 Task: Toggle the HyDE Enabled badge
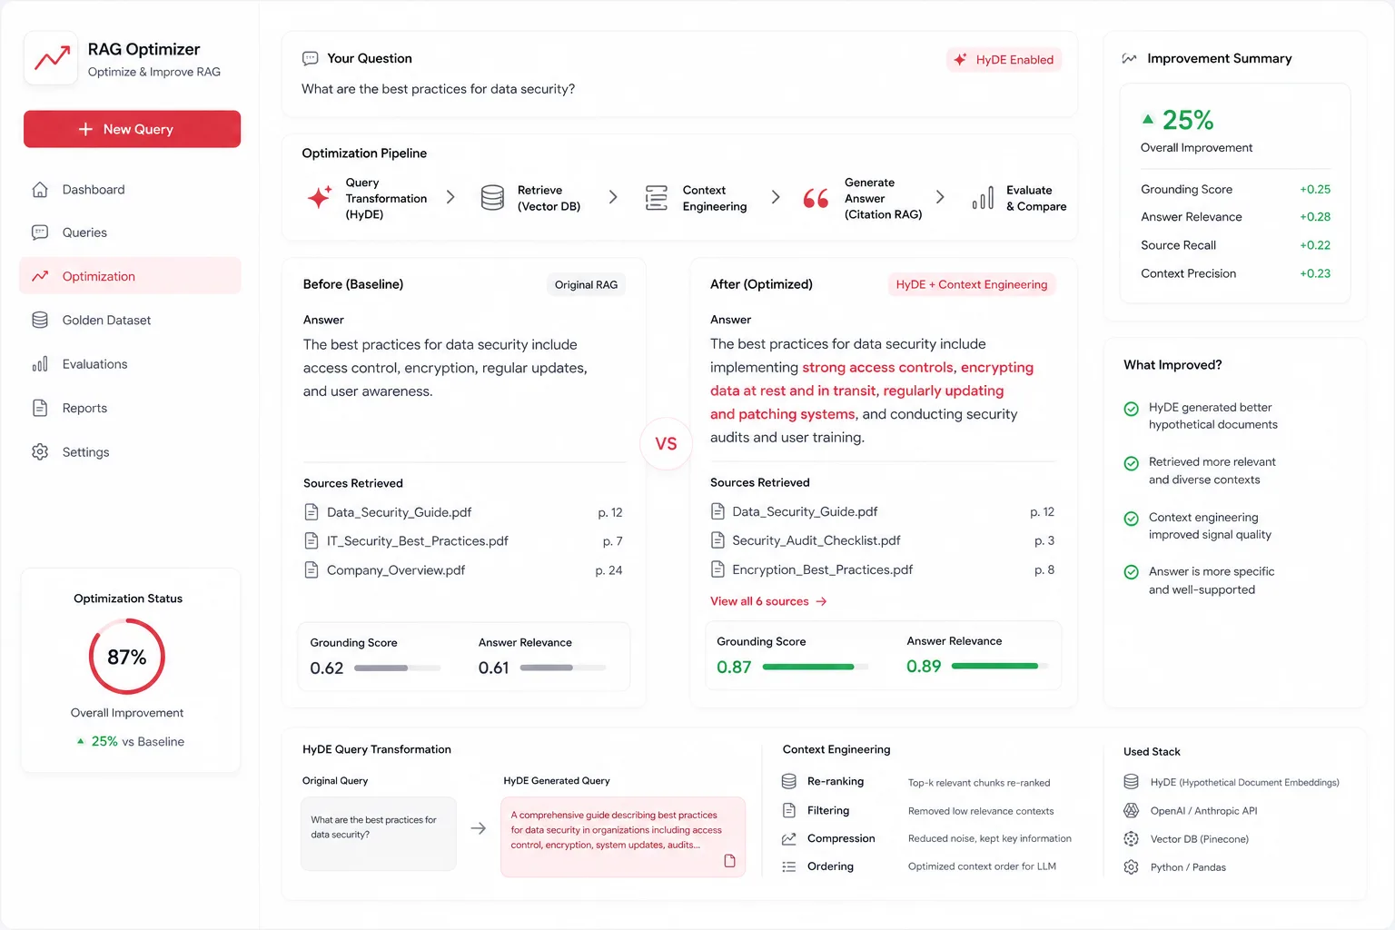[1004, 60]
